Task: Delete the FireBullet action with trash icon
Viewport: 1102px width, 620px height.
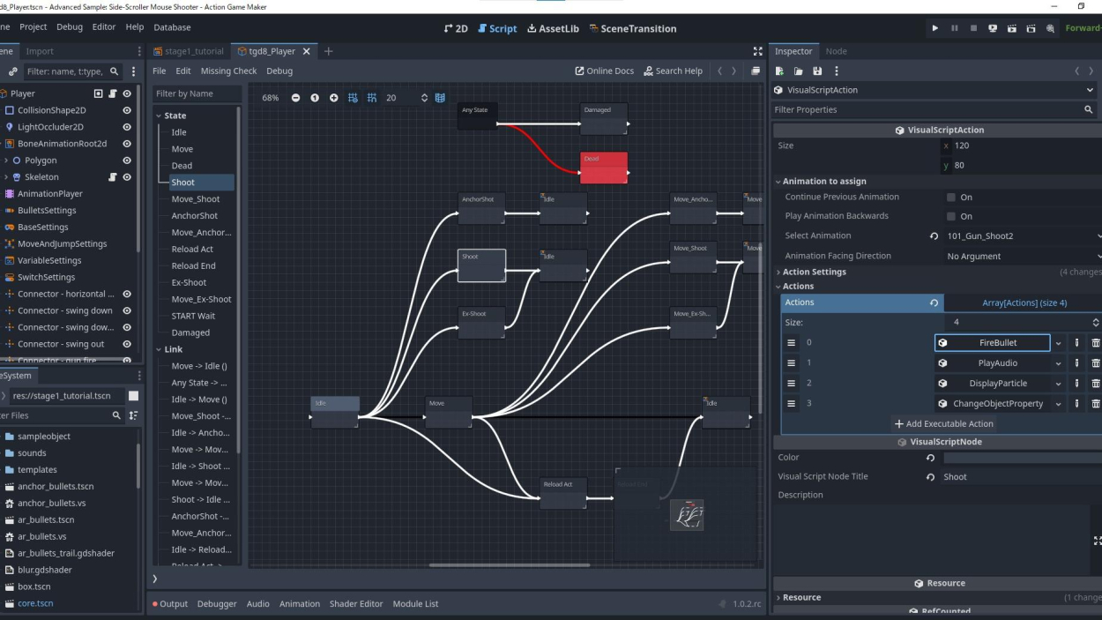Action: [1096, 343]
